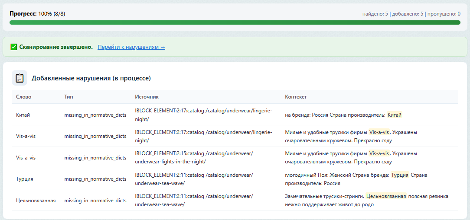Click the word Китай in Слово column
The image size is (470, 220).
point(23,115)
